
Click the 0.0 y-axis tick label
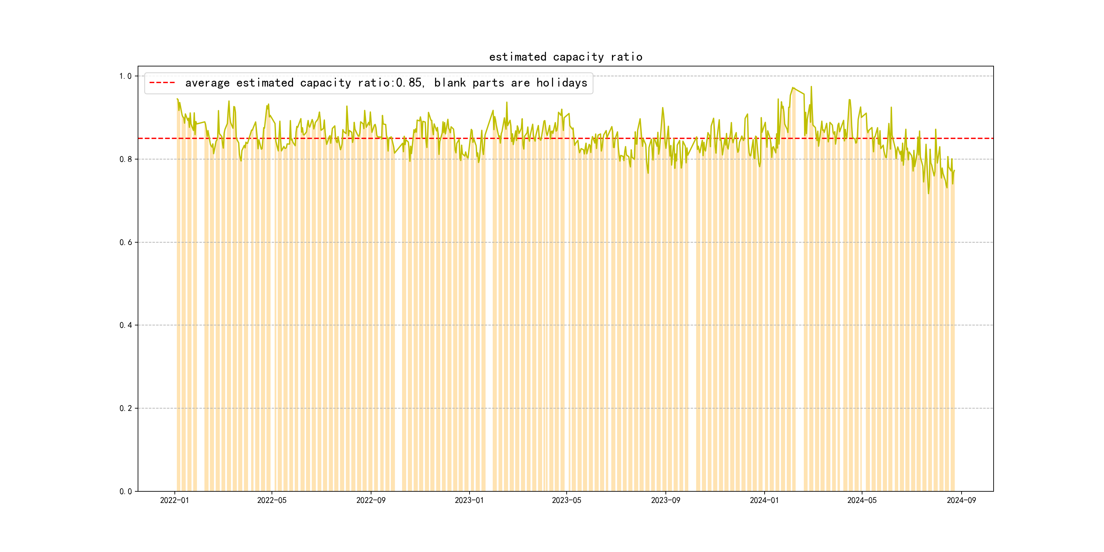126,492
